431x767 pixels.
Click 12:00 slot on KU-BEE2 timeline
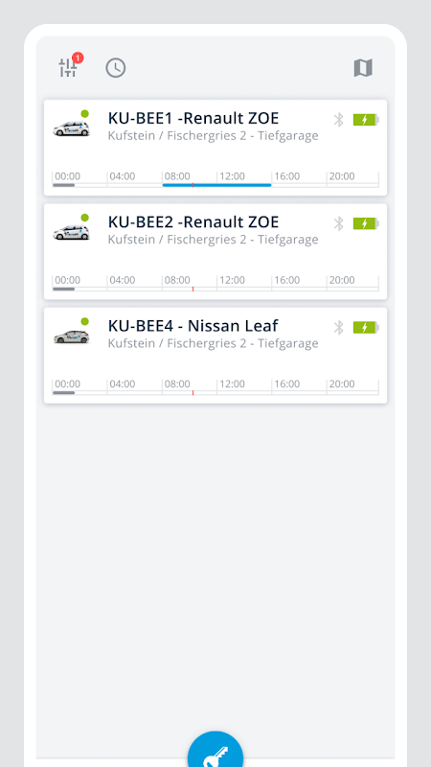[244, 283]
